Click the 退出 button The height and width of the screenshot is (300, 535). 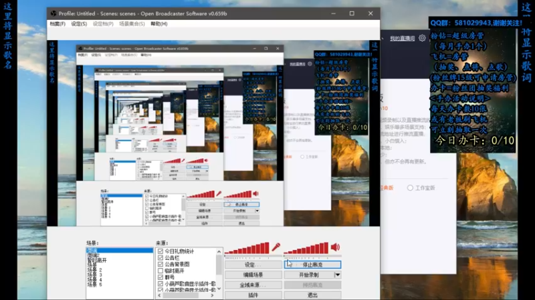312,295
